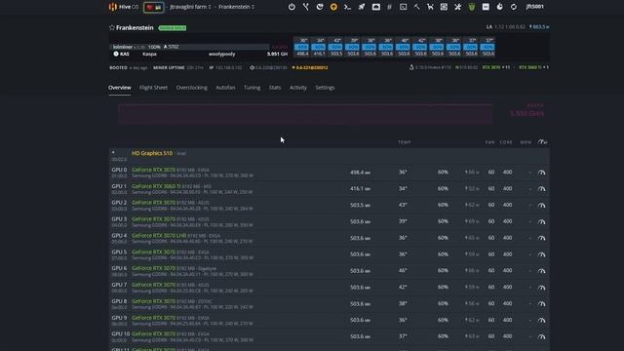Open tuning gauge icon for GPU 7
Image resolution: width=624 pixels, height=351 pixels.
click(x=542, y=288)
